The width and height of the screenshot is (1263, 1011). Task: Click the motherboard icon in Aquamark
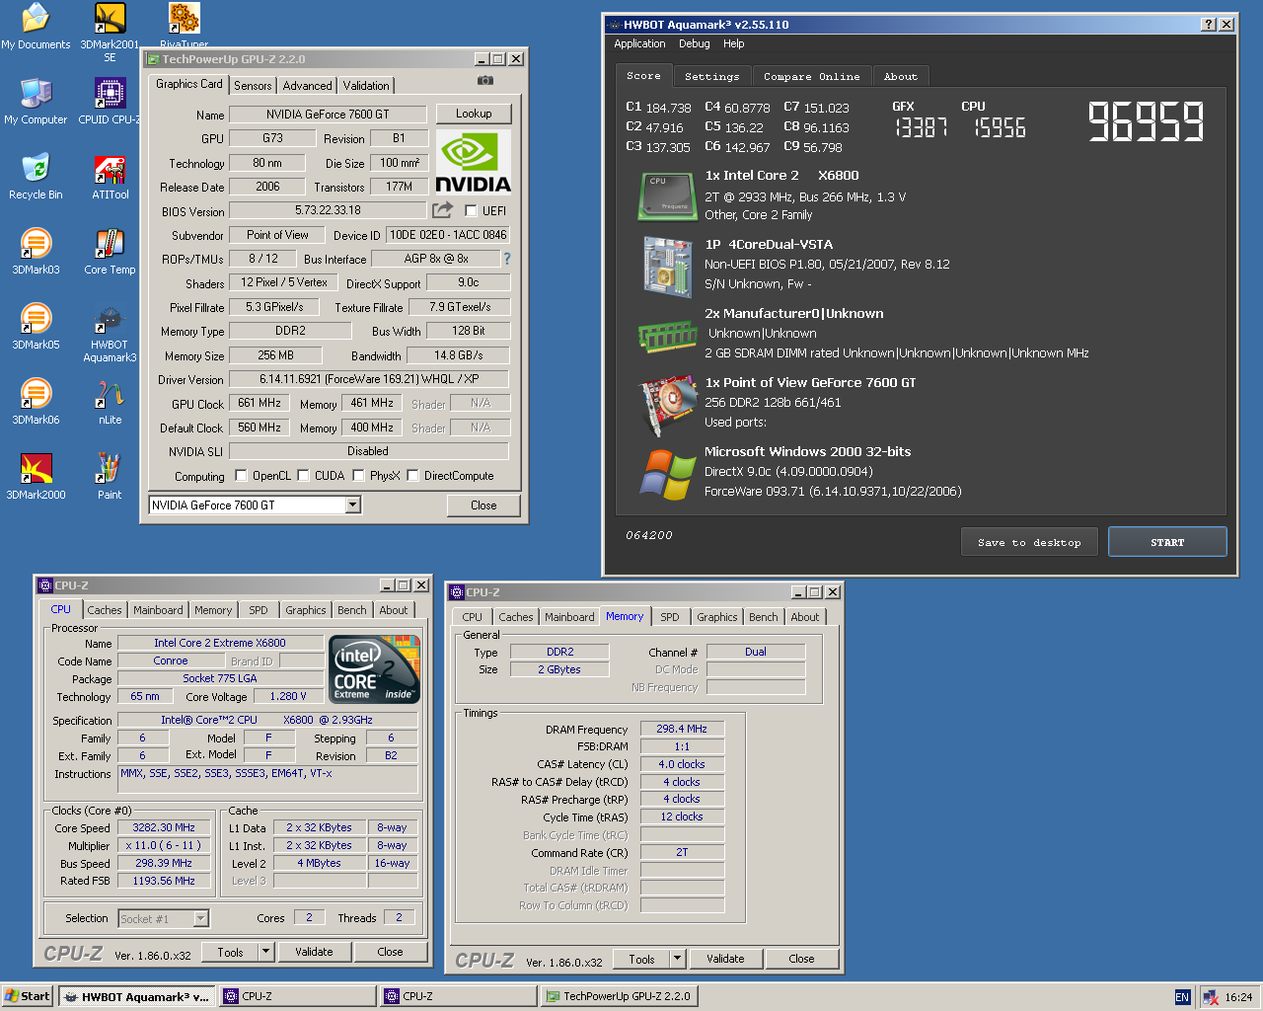coord(667,267)
